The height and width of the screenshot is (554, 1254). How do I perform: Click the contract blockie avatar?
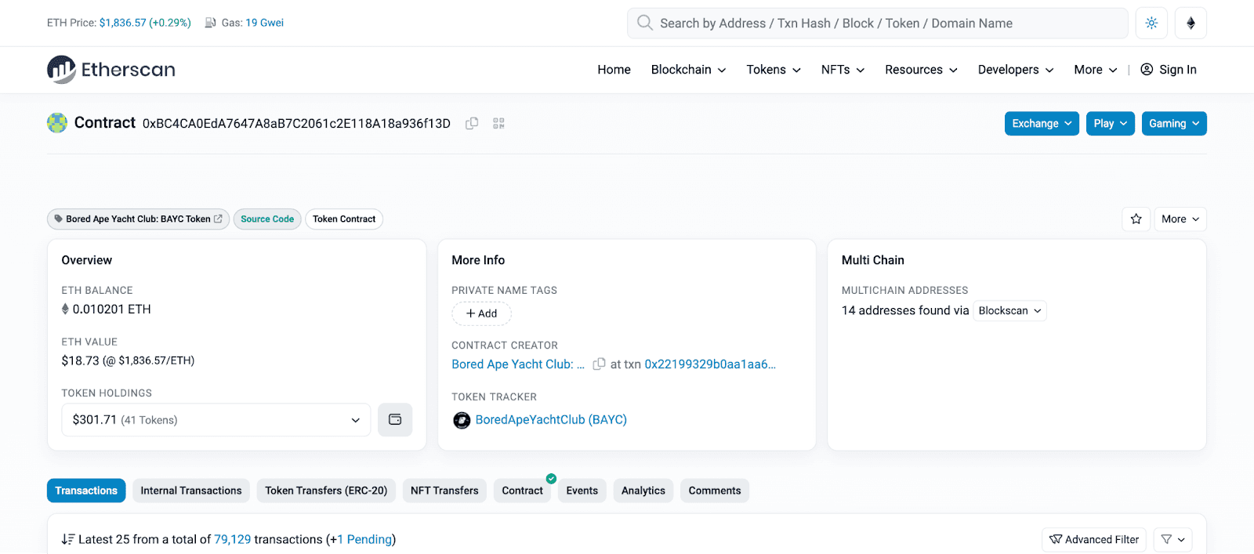pyautogui.click(x=57, y=123)
